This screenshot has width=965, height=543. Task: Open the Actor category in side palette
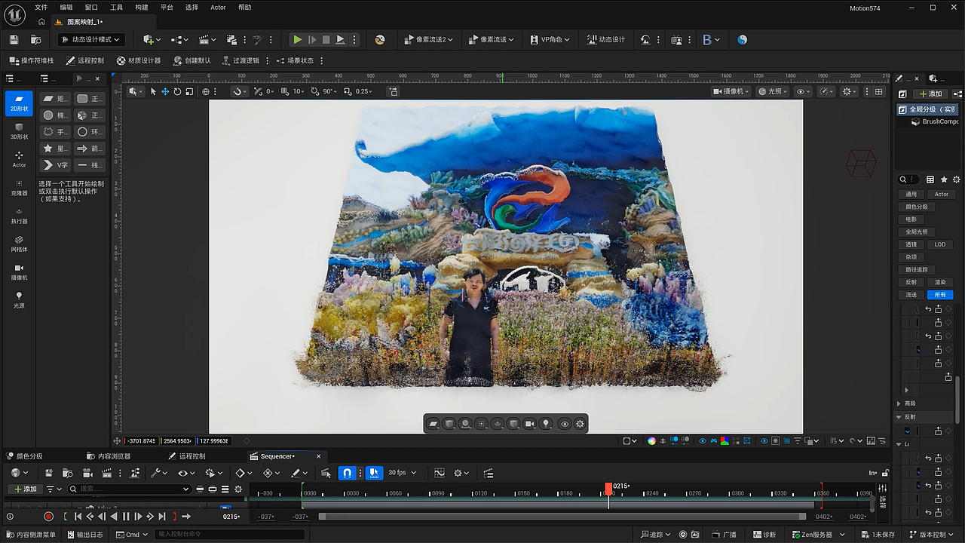[x=19, y=159]
